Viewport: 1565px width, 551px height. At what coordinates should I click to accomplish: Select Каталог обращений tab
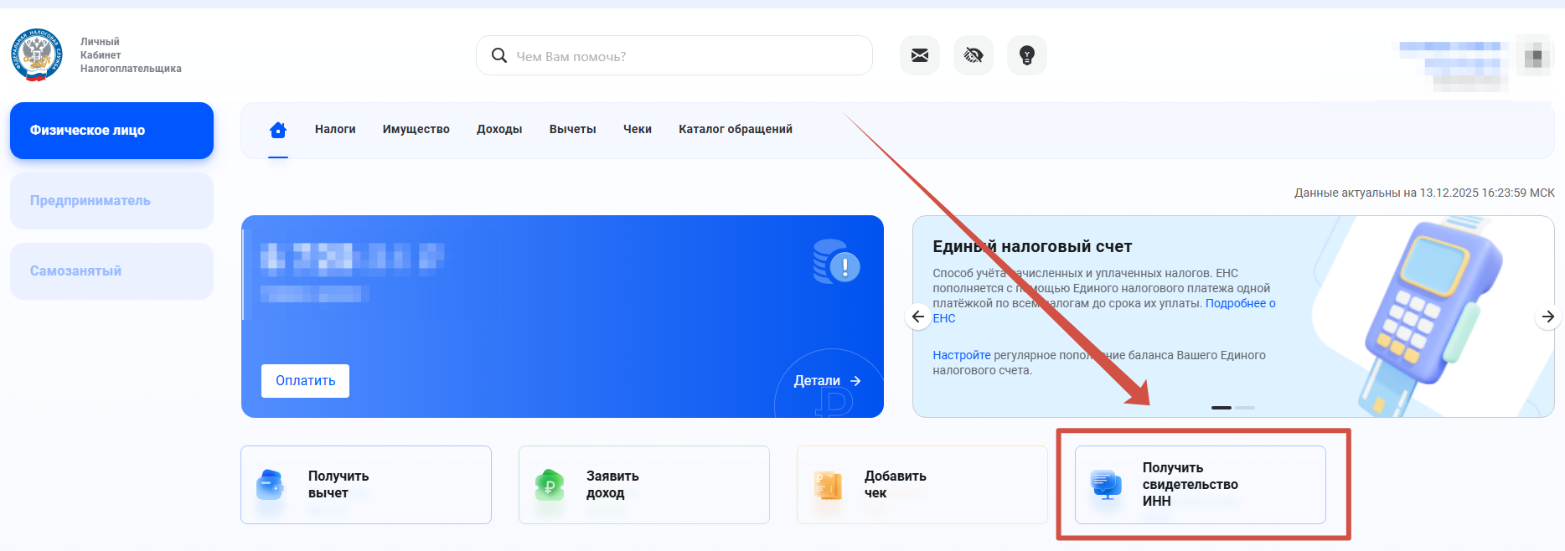click(735, 129)
